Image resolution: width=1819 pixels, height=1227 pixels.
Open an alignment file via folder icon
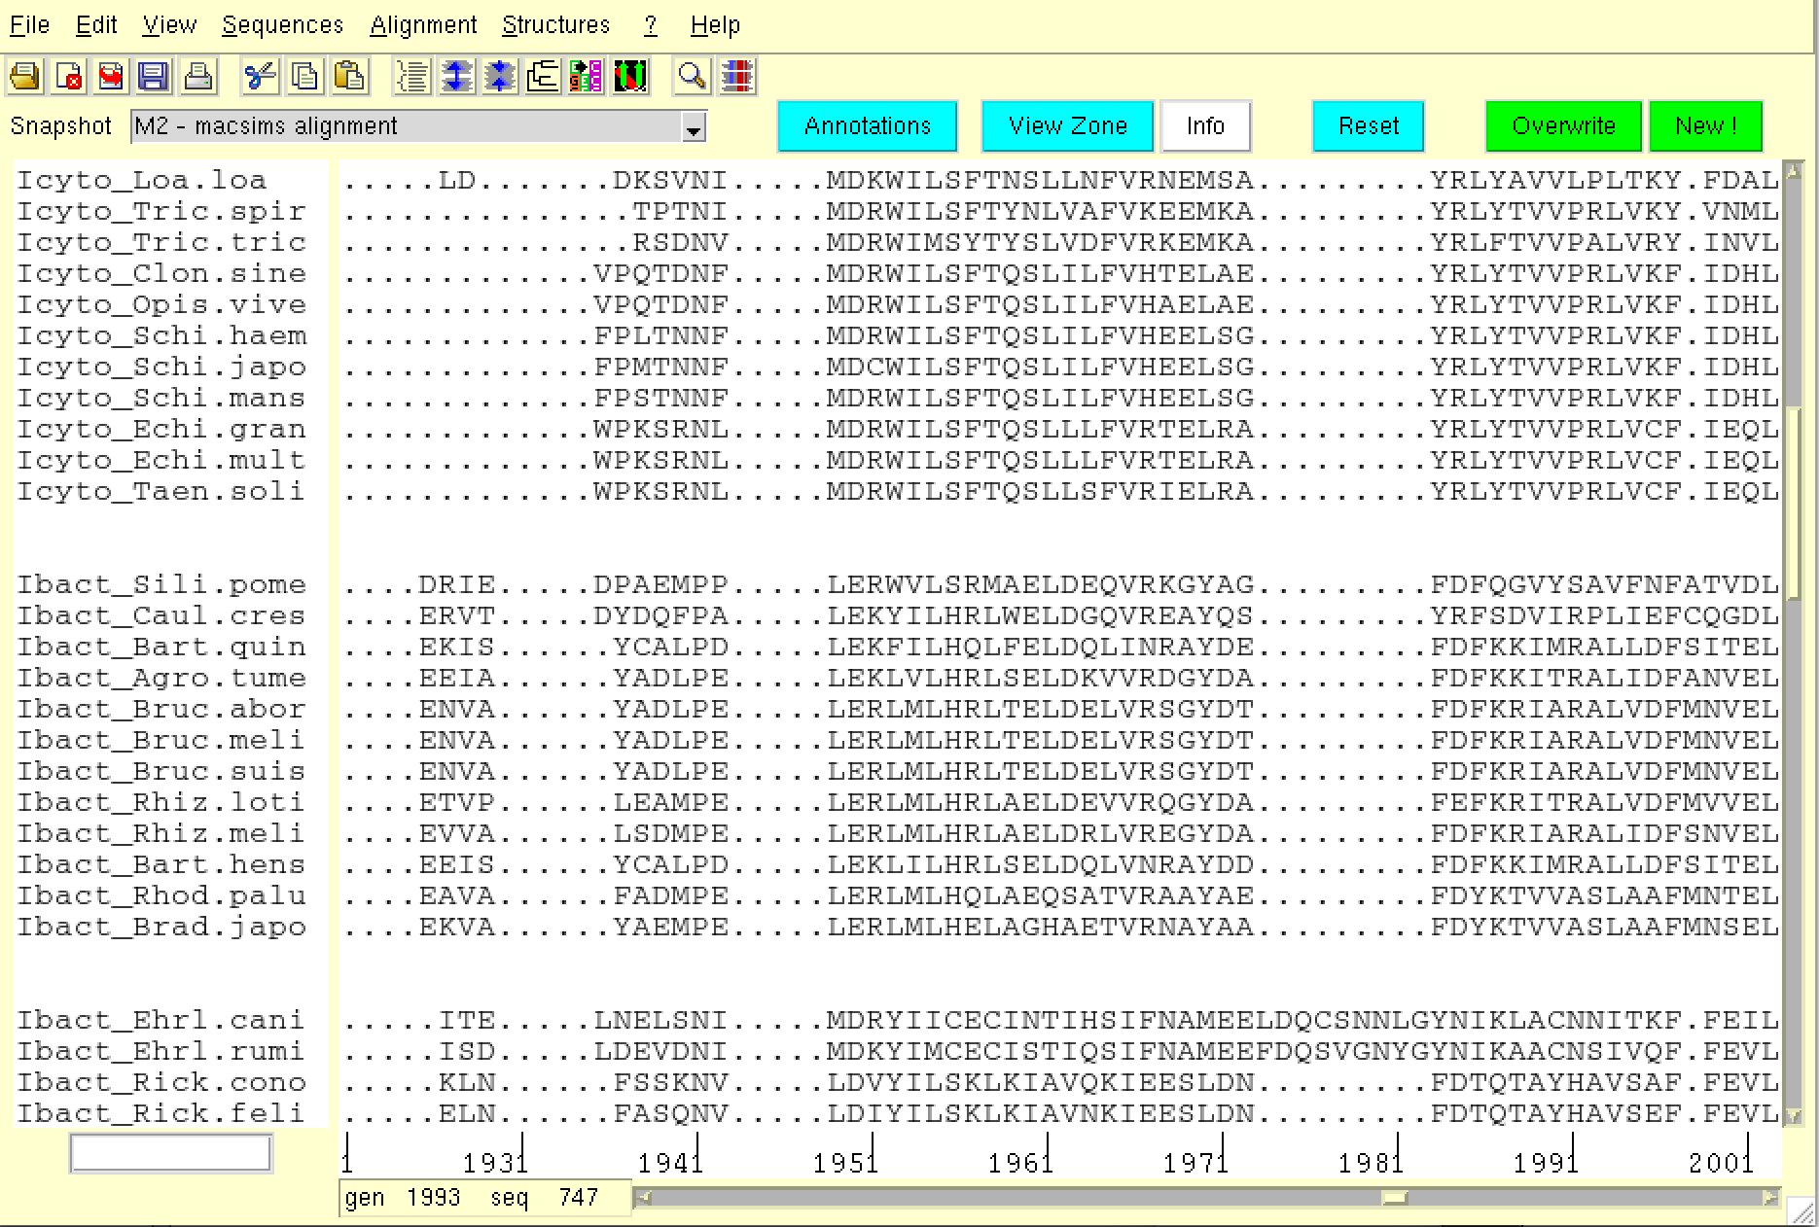coord(25,76)
